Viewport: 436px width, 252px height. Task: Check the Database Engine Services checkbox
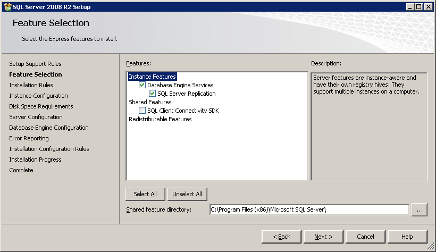pyautogui.click(x=142, y=85)
